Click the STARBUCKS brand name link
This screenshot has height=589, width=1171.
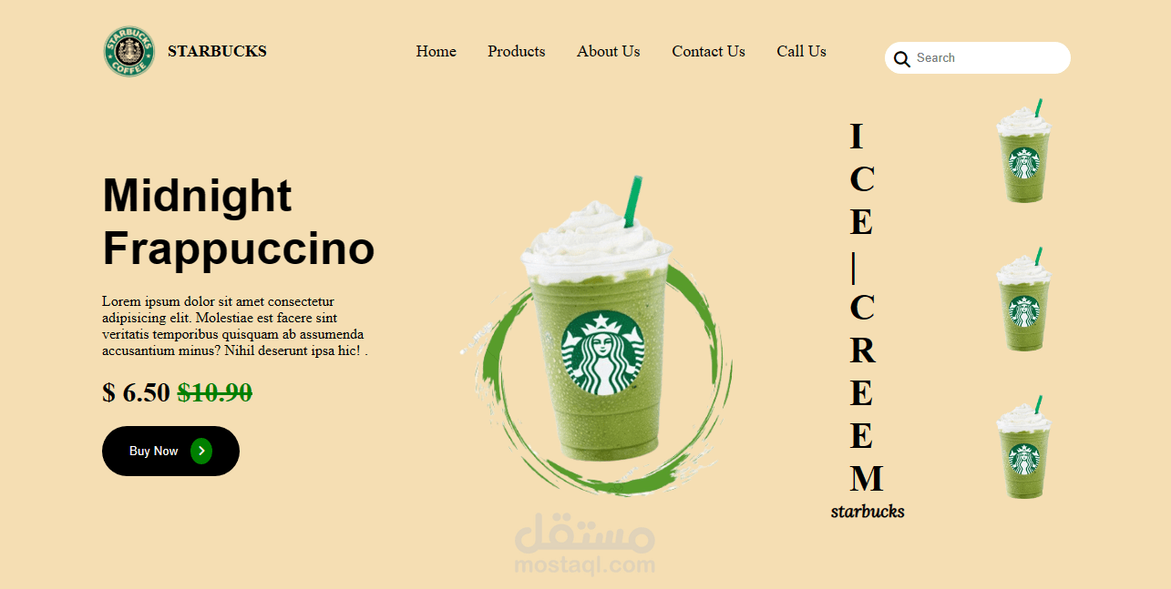(217, 51)
